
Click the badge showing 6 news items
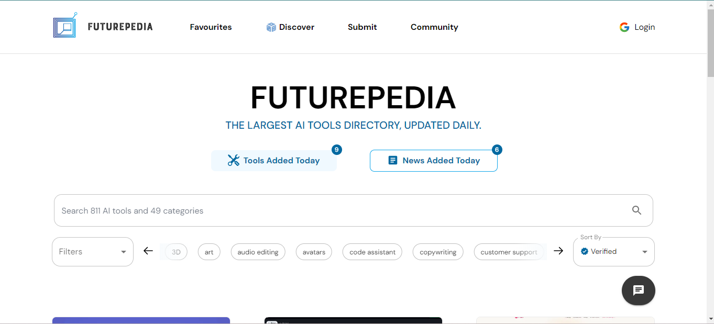pos(497,150)
